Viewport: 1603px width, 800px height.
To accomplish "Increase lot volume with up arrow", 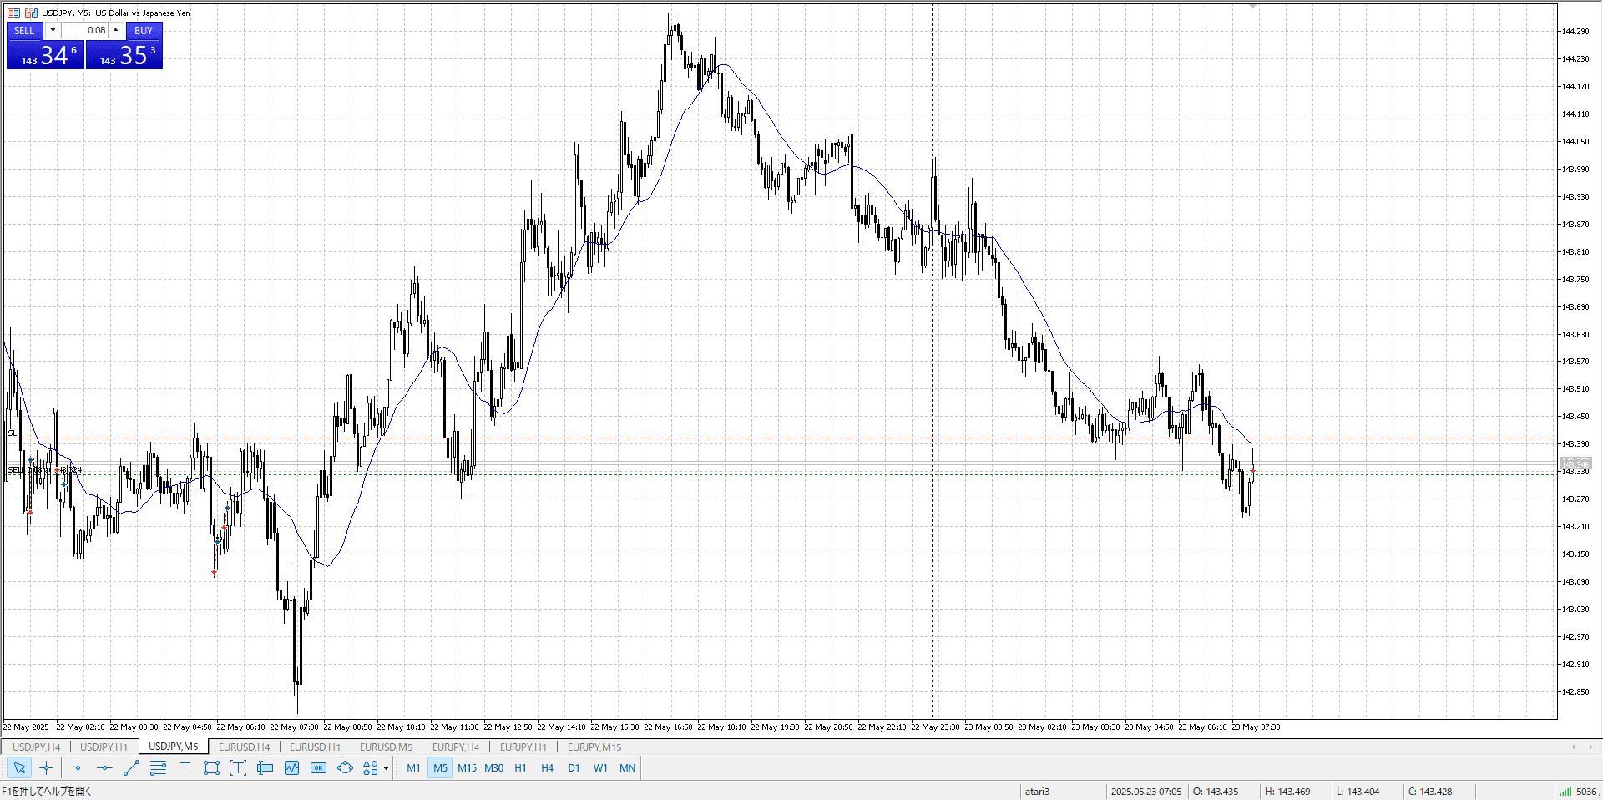I will pos(116,30).
